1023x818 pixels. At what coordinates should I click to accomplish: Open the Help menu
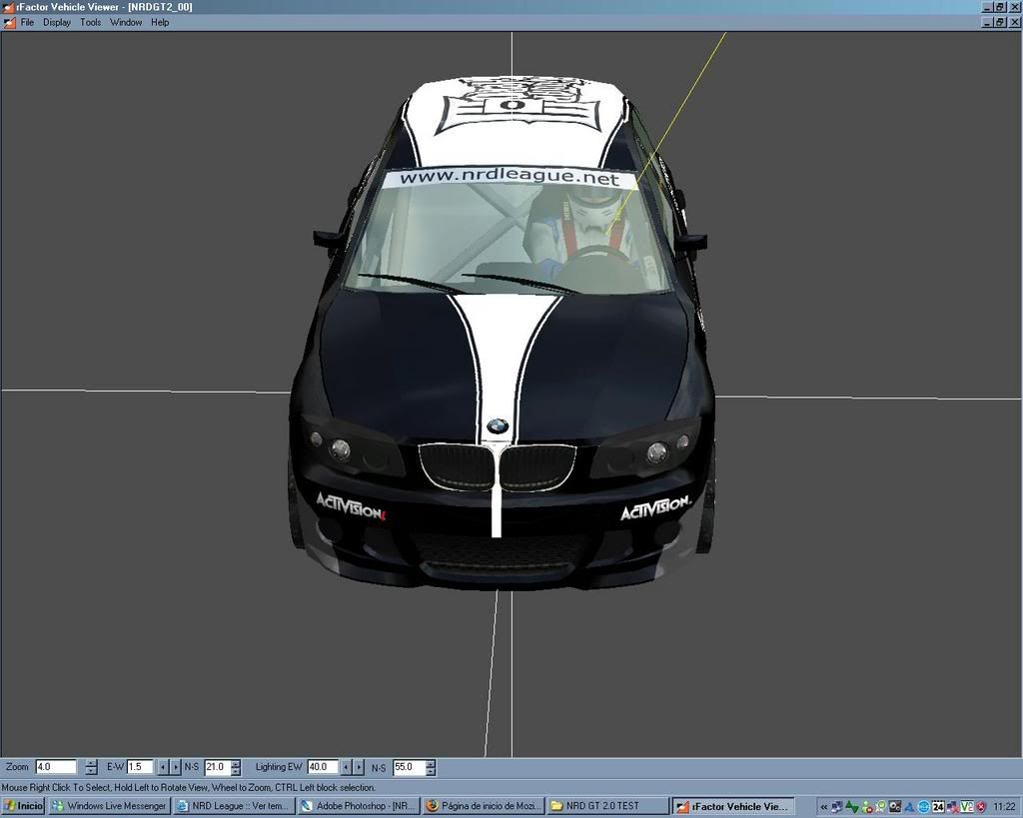point(160,22)
